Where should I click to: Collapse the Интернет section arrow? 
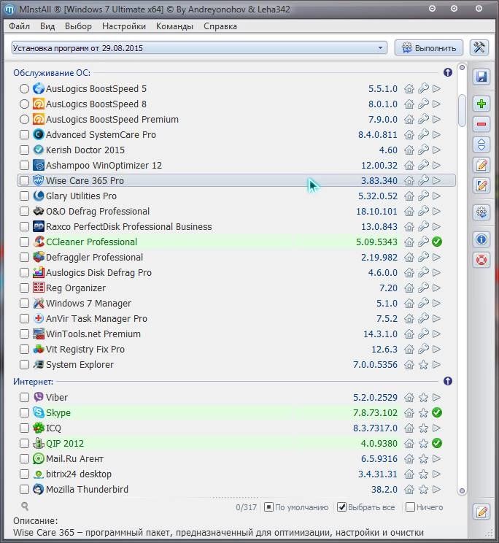[448, 381]
